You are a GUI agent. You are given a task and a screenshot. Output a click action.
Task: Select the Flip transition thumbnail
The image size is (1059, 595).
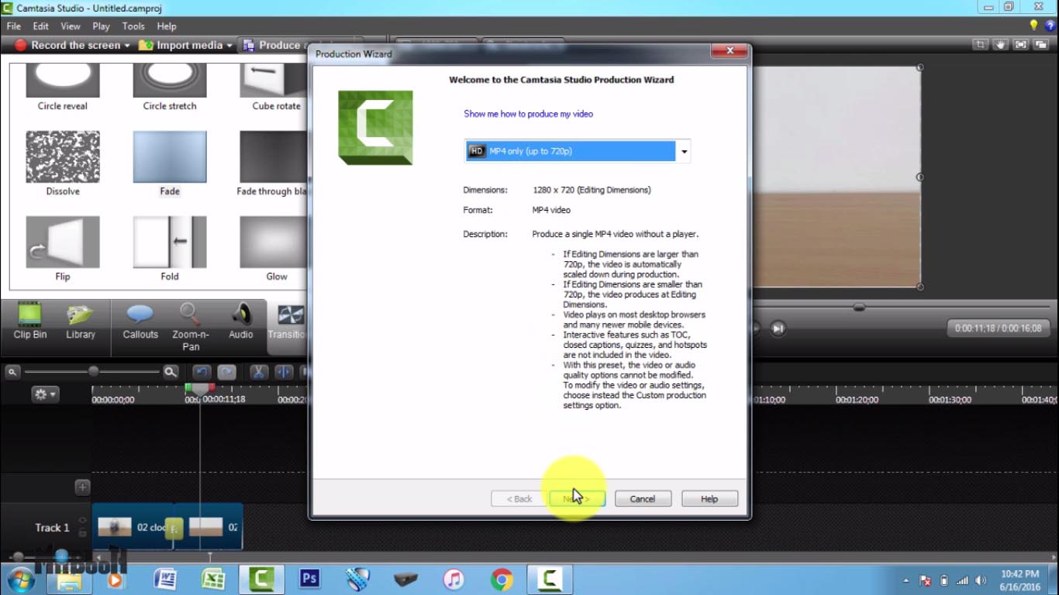[63, 242]
